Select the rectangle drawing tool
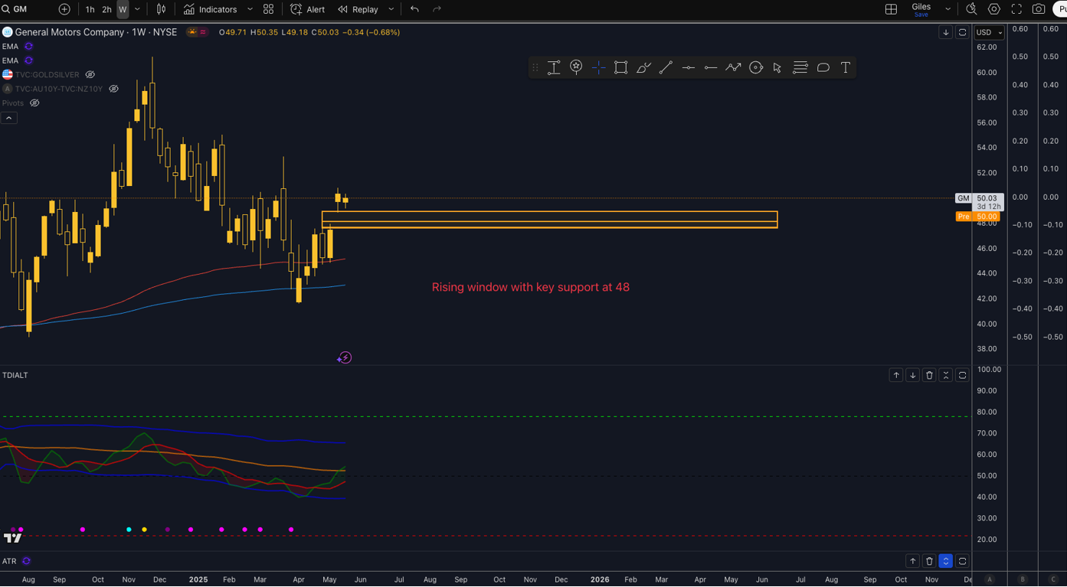Viewport: 1067px width, 587px height. (621, 67)
